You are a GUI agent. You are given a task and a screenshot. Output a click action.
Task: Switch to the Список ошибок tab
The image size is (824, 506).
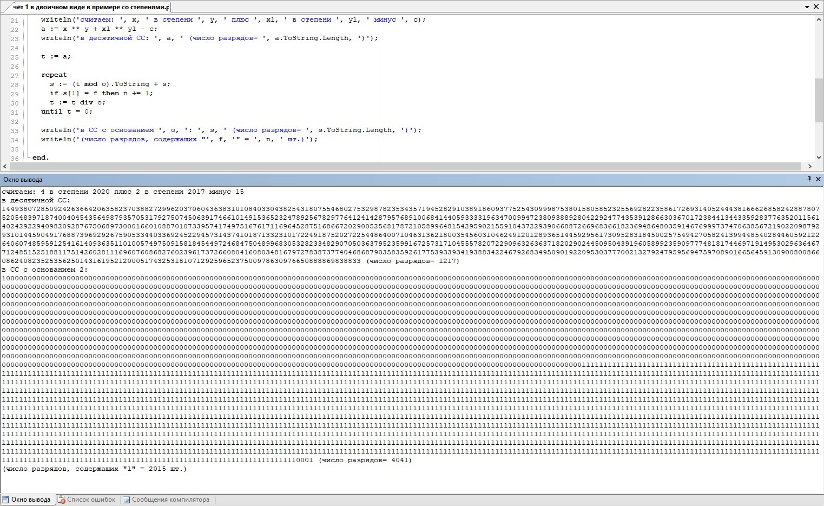(91, 500)
